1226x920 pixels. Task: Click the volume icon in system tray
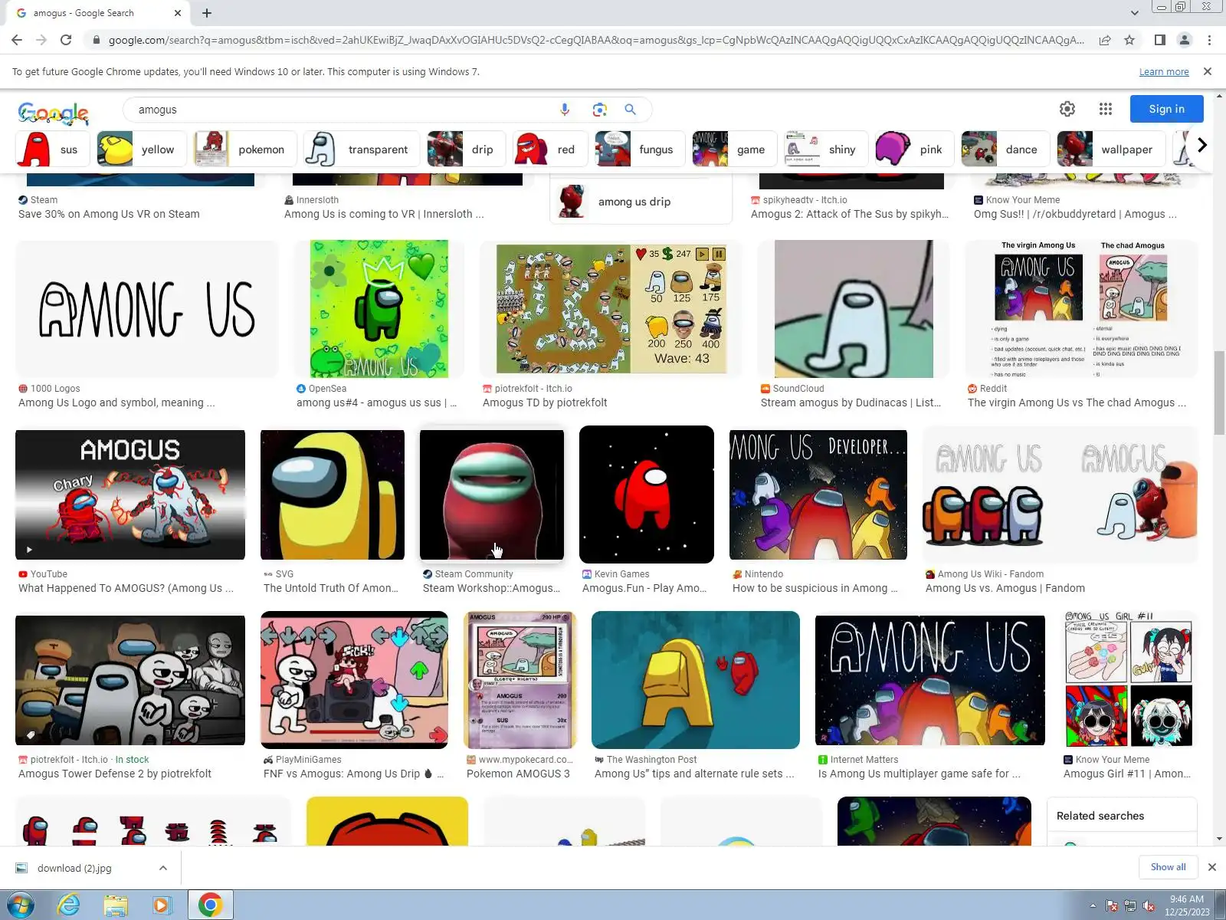[1149, 906]
